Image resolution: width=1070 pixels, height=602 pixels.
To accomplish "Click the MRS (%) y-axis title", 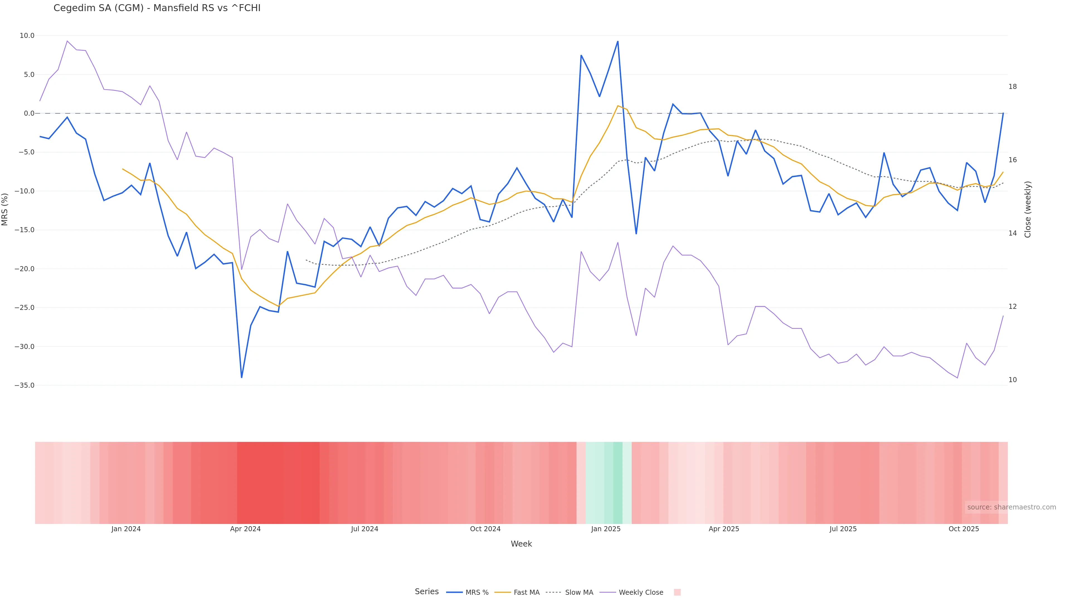I will (x=5, y=209).
